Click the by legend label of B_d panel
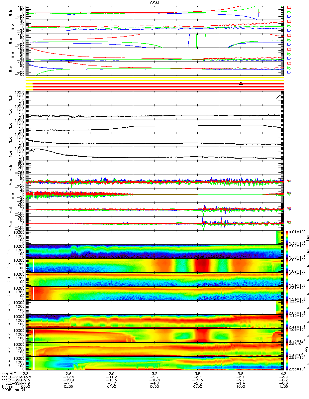 (289, 54)
